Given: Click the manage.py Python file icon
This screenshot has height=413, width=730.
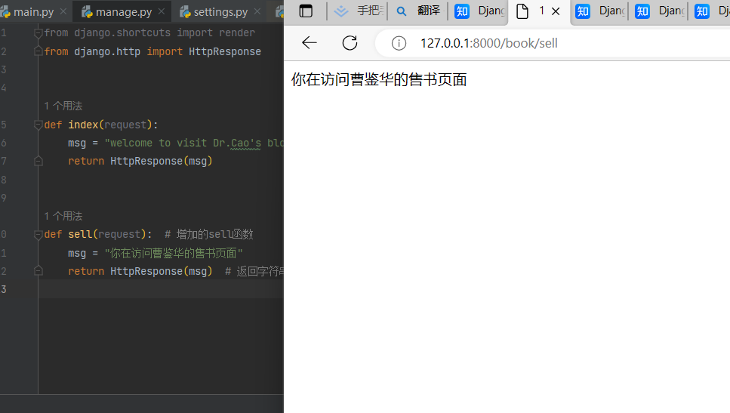Looking at the screenshot, I should 87,11.
